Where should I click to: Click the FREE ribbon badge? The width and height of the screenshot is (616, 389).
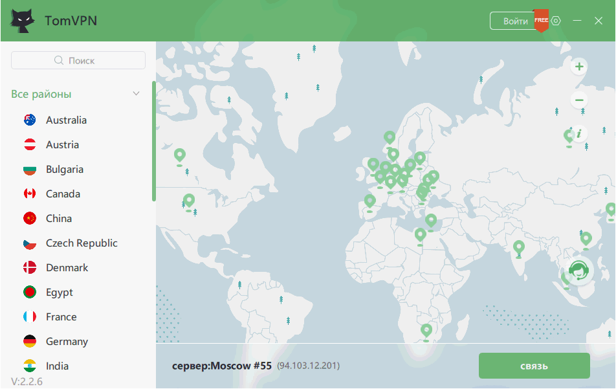[x=541, y=21]
